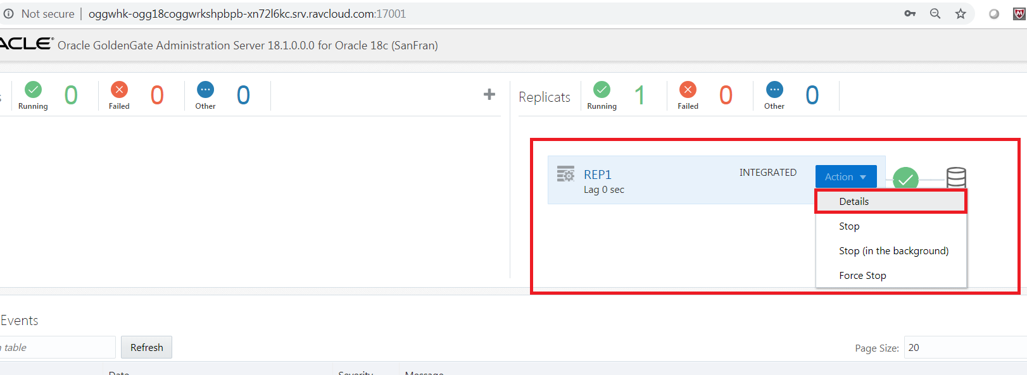
Task: Click the grey circle extension icon
Action: pos(994,14)
